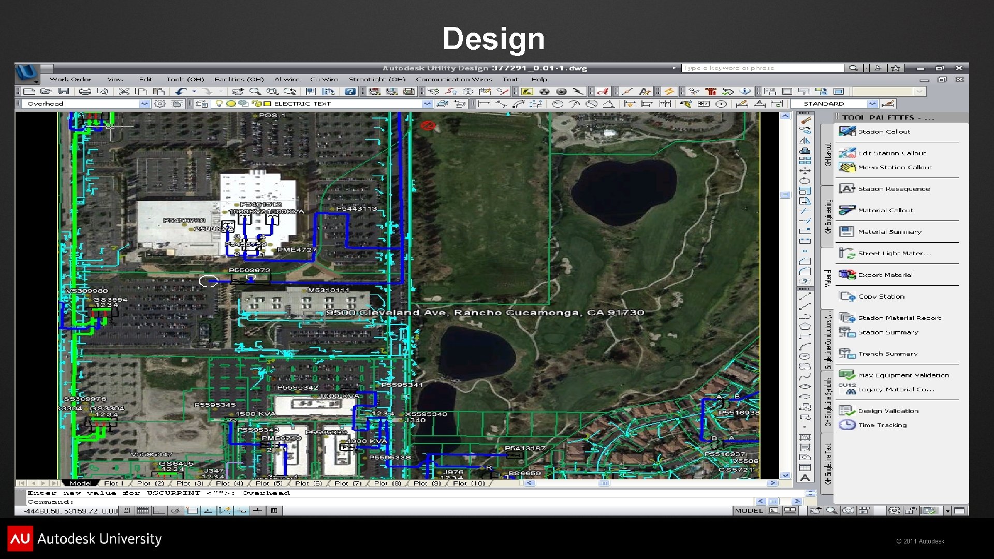Toggle ortho mode in the status bar
The height and width of the screenshot is (559, 994).
(158, 511)
